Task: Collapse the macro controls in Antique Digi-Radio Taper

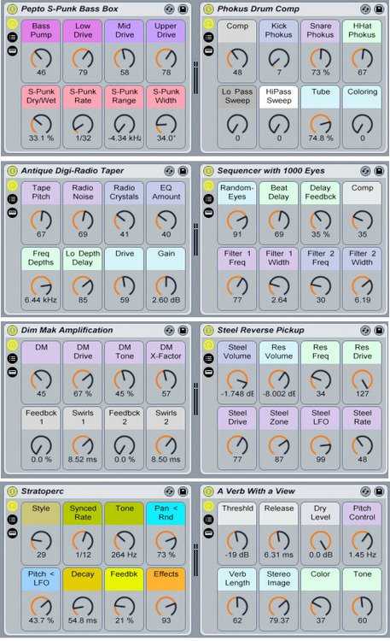Action: click(13, 185)
